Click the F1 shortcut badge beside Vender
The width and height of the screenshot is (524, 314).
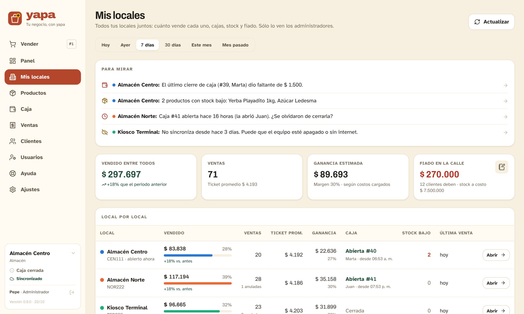pyautogui.click(x=71, y=44)
